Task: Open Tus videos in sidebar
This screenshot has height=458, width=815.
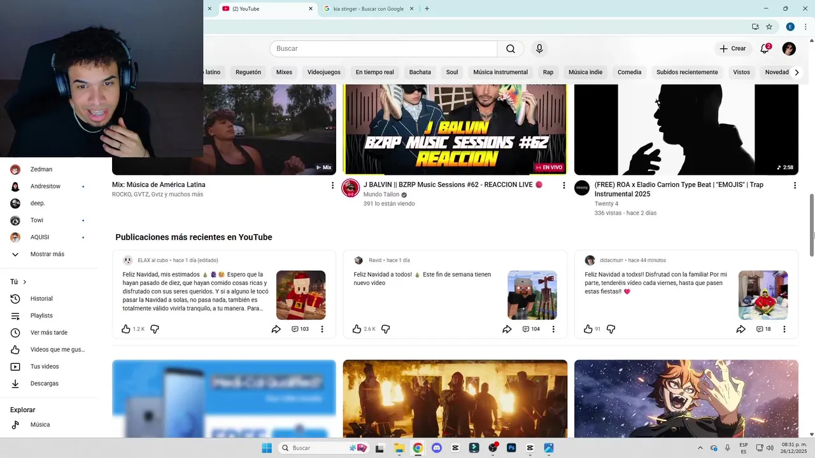Action: (x=45, y=366)
